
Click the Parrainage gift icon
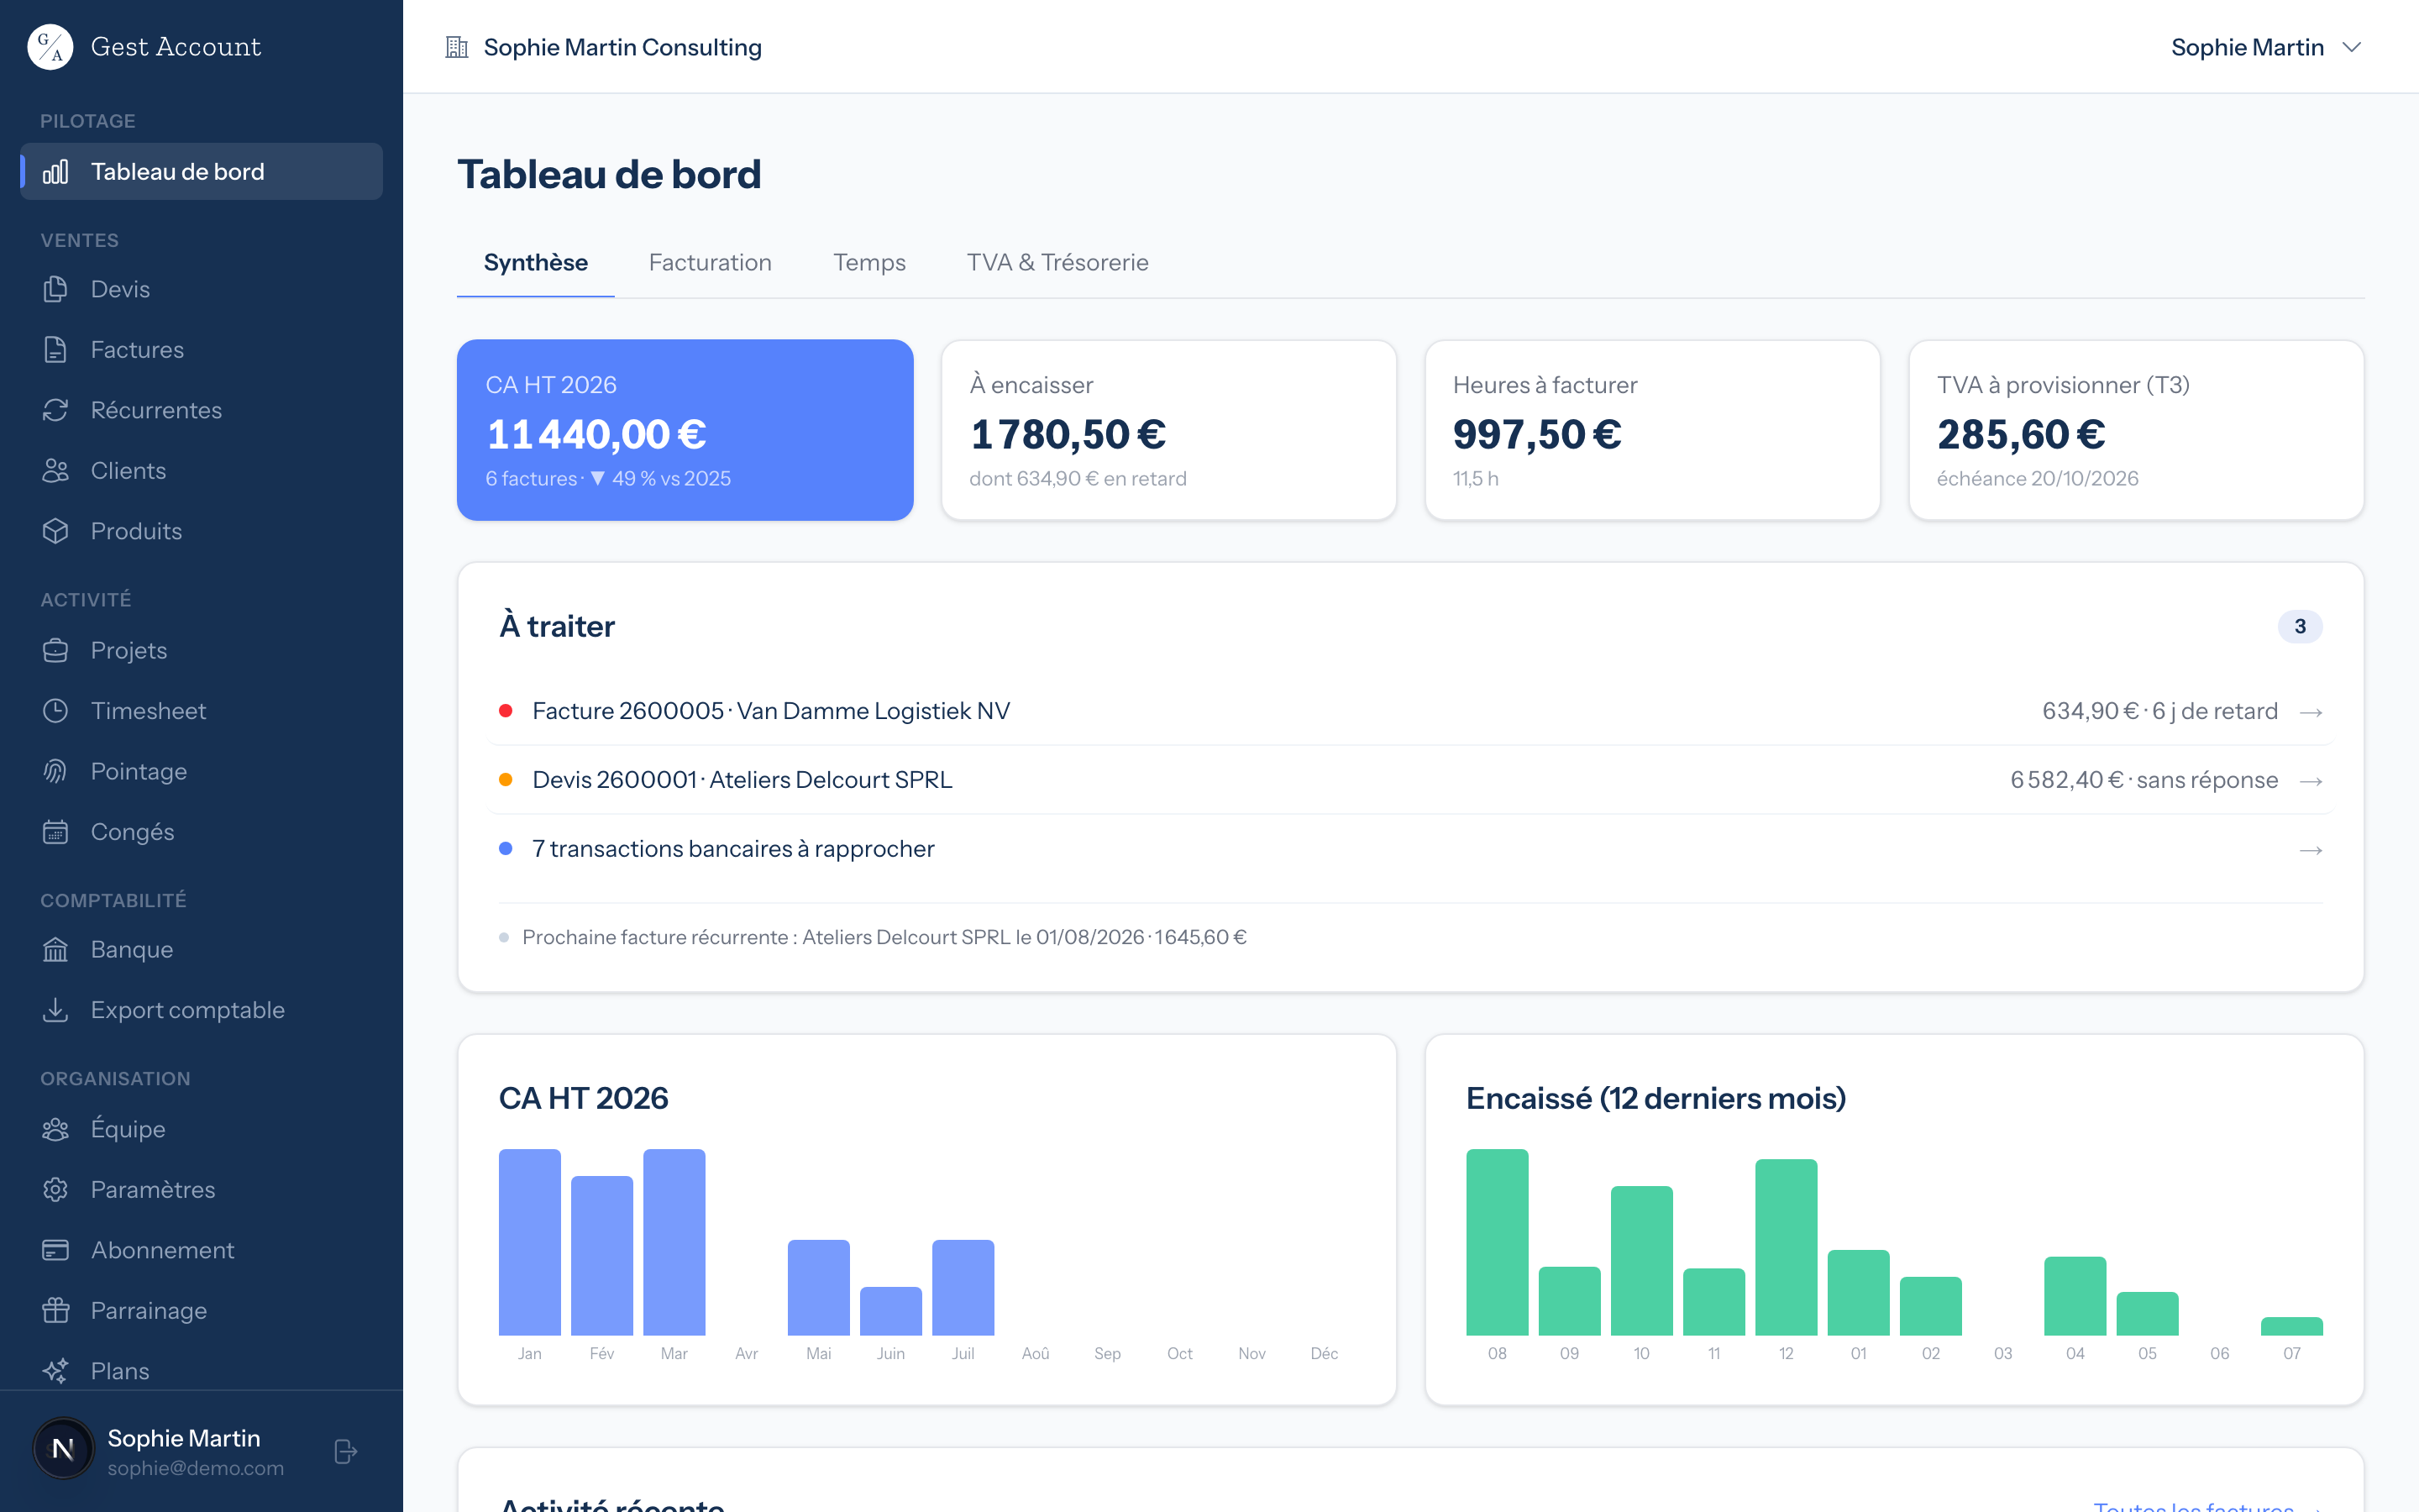[56, 1310]
